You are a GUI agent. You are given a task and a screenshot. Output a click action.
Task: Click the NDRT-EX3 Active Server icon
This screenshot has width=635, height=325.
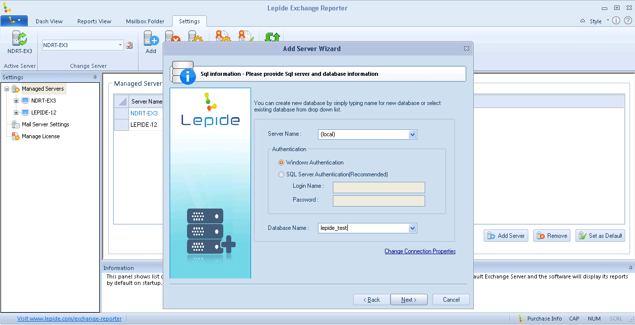pyautogui.click(x=19, y=38)
